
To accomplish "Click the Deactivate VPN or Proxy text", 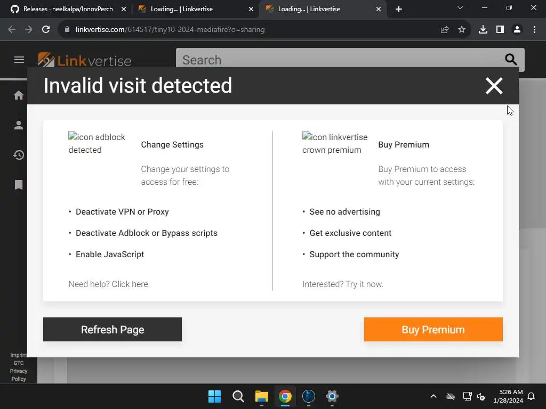I will 122,212.
